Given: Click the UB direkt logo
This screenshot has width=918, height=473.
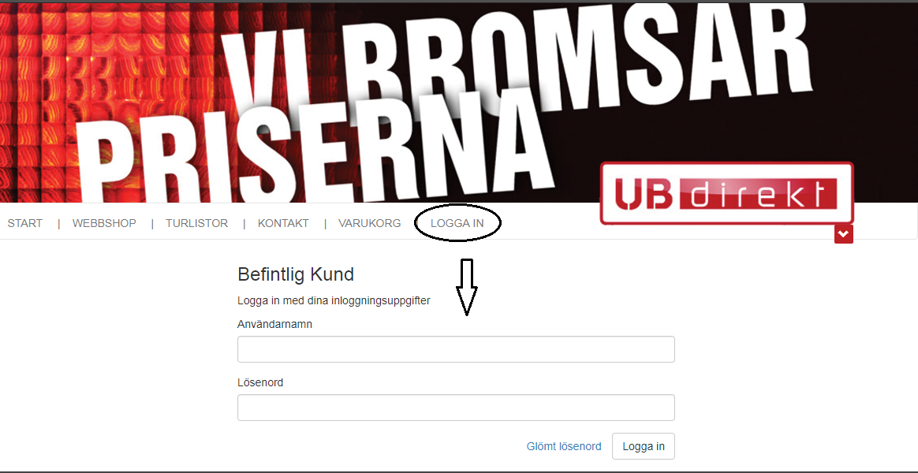Looking at the screenshot, I should pyautogui.click(x=726, y=193).
